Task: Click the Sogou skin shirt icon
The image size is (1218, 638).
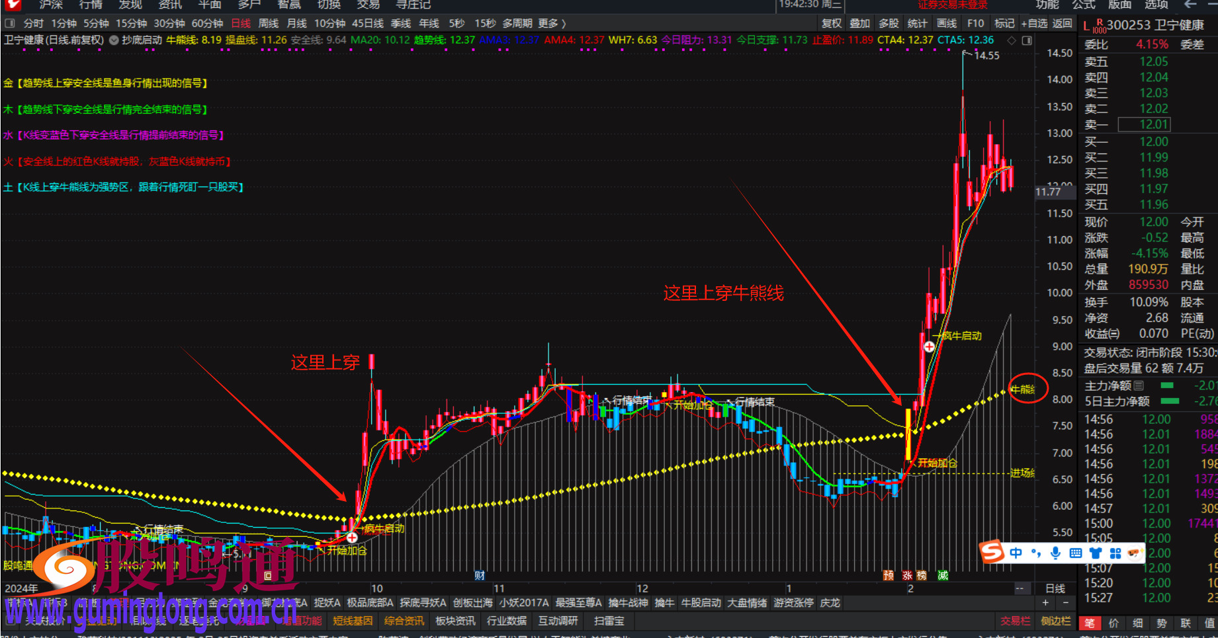Action: point(1096,553)
